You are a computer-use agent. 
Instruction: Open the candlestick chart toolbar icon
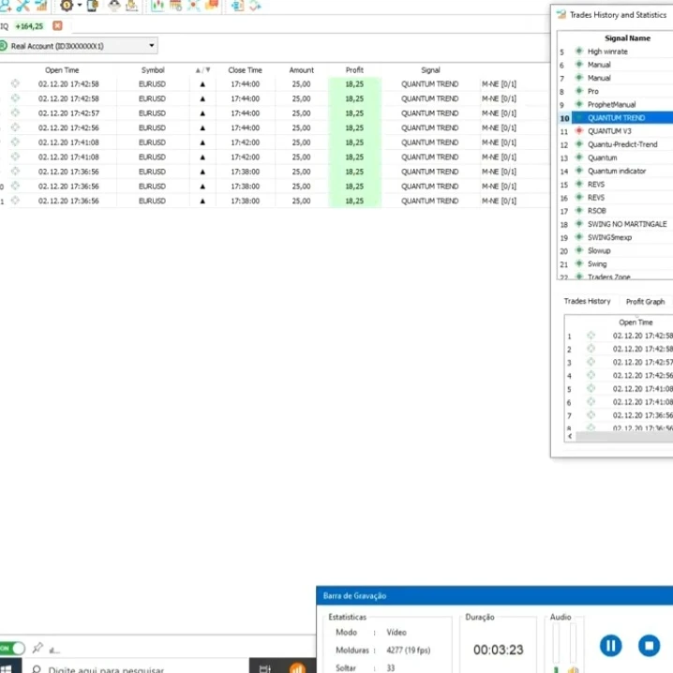157,6
